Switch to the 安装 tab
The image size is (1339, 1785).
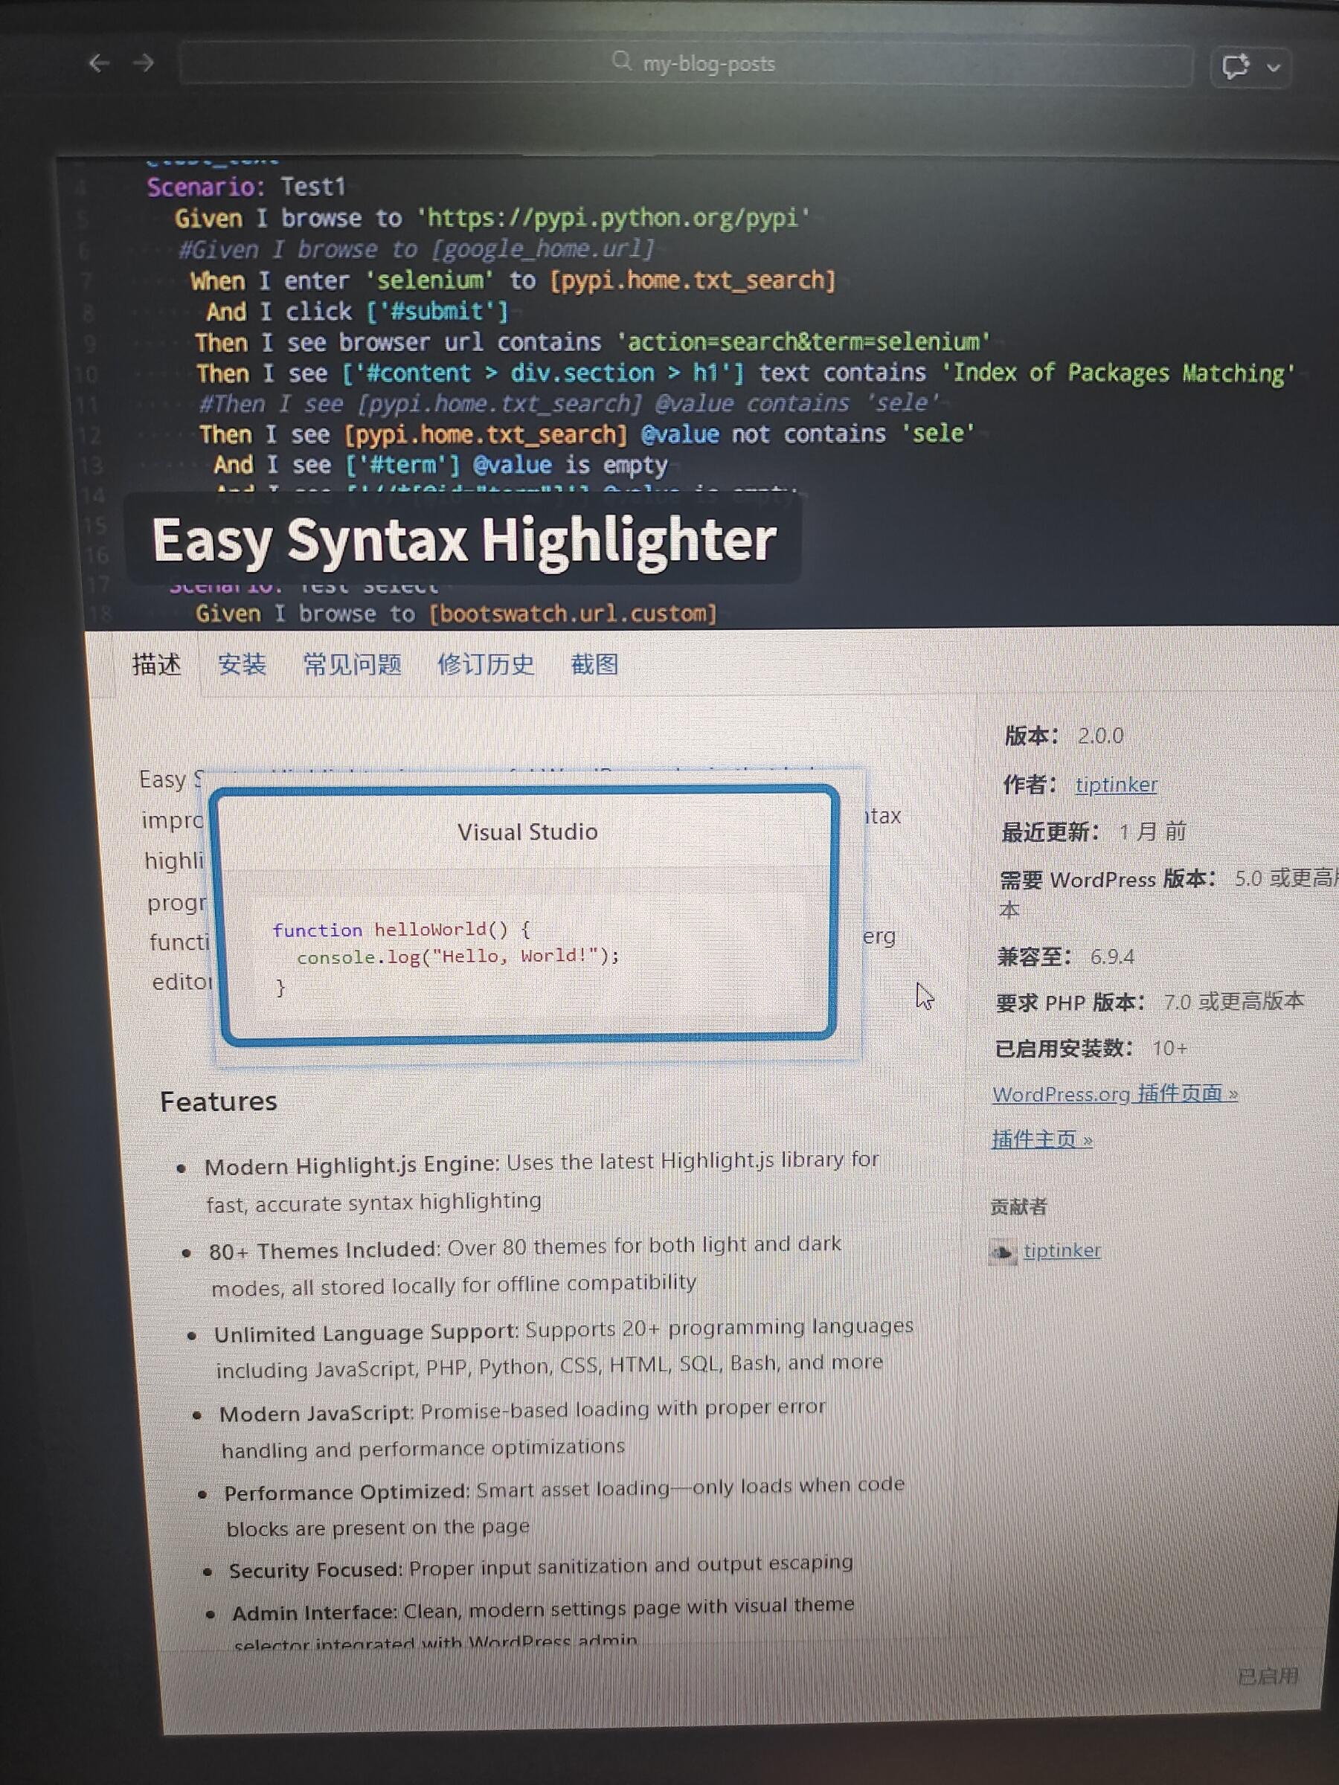[x=242, y=665]
